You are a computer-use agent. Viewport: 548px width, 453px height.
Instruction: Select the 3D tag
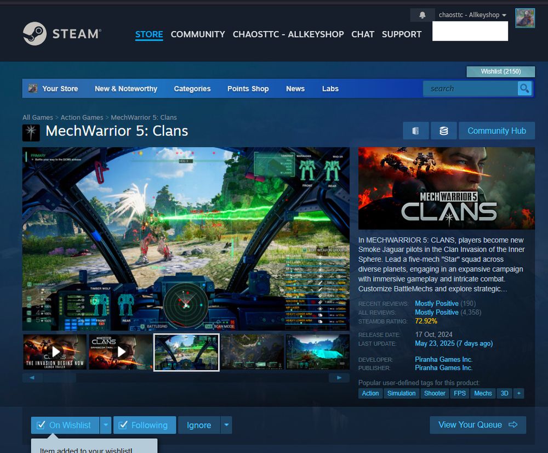[x=504, y=393]
